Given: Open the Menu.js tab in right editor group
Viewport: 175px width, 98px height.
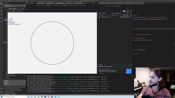Looking at the screenshot, I should click(x=139, y=3).
